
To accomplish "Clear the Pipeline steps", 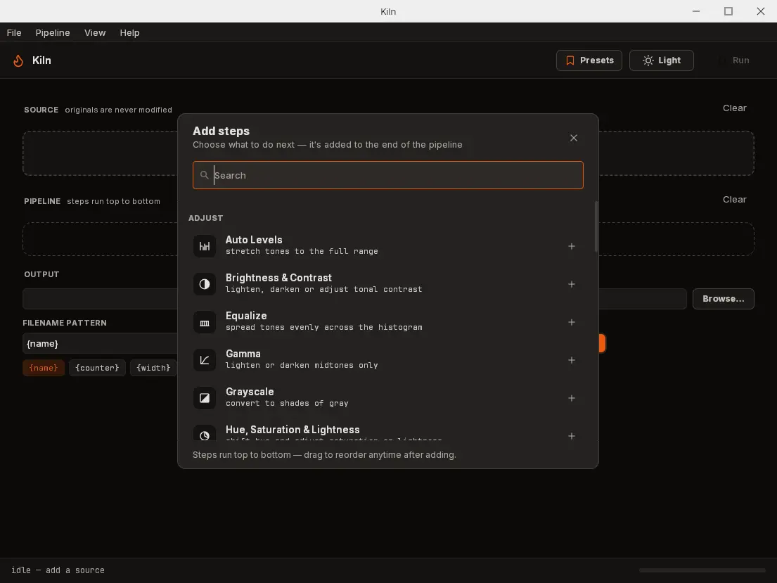I will (734, 199).
